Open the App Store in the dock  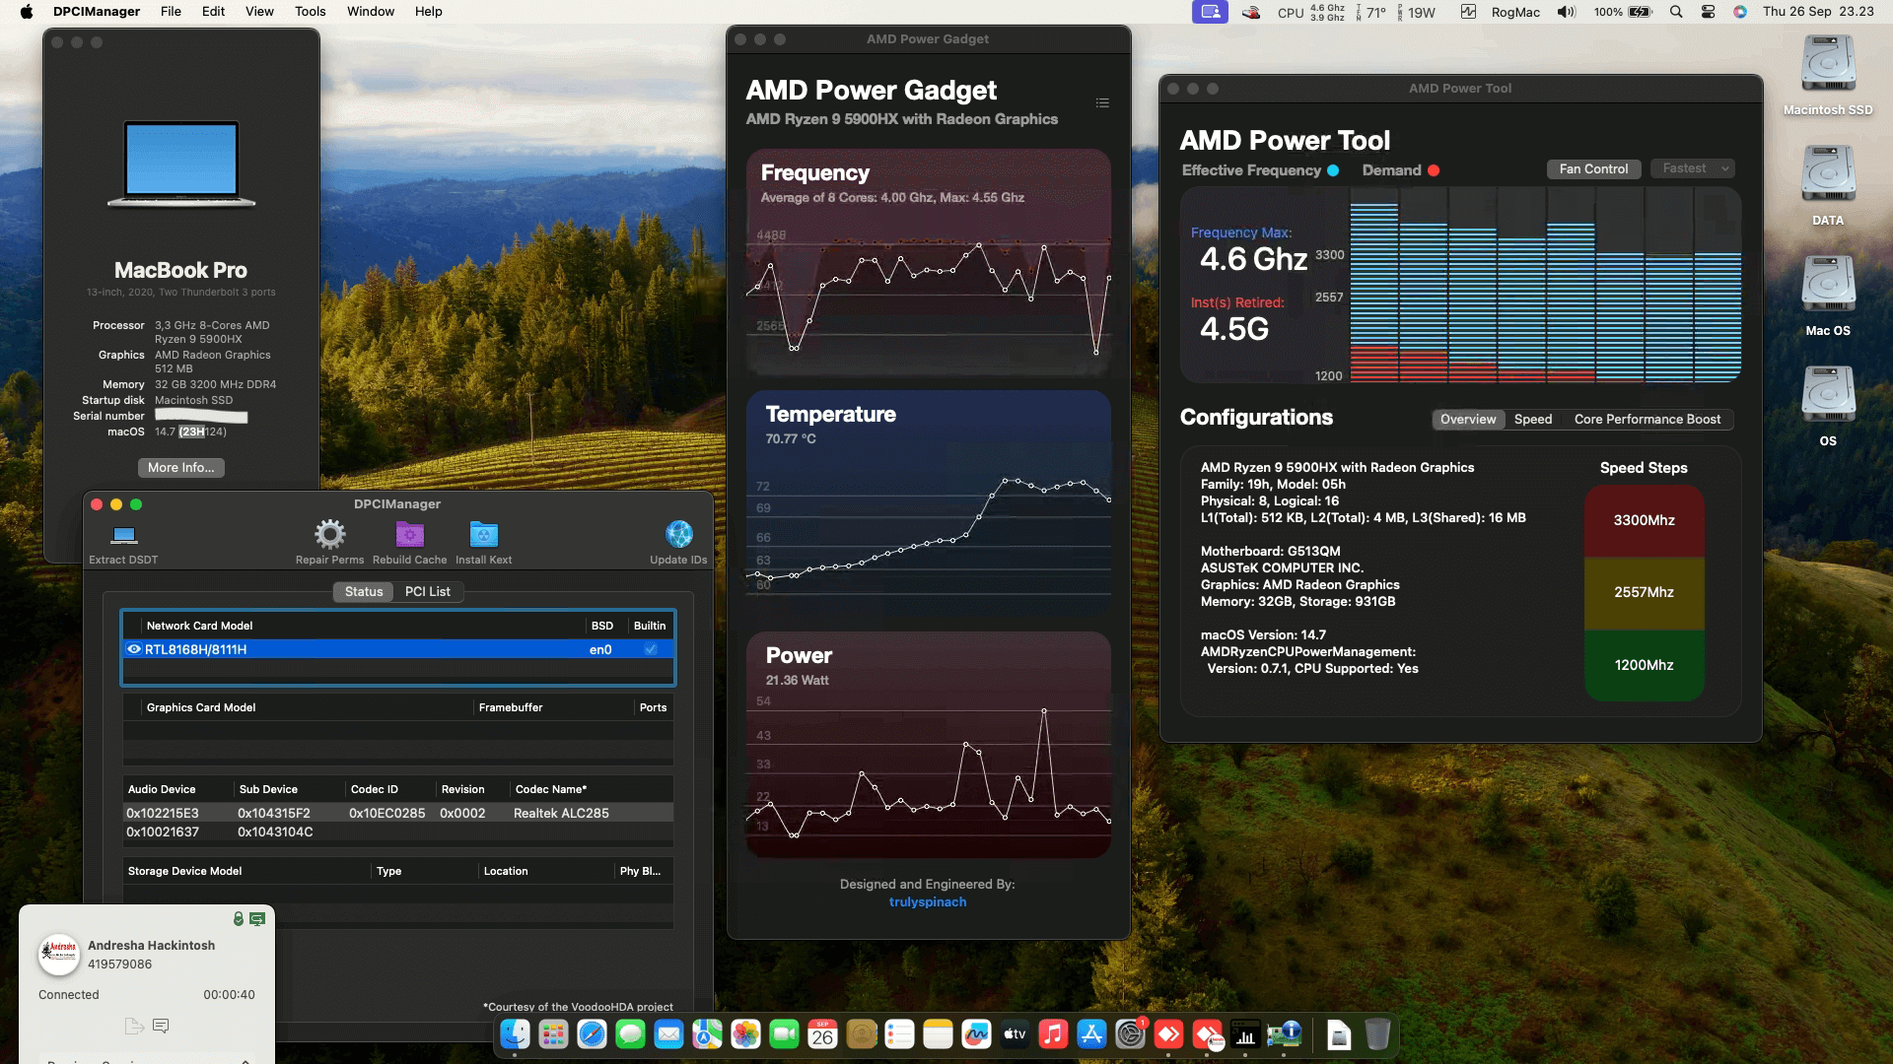[x=1091, y=1034]
